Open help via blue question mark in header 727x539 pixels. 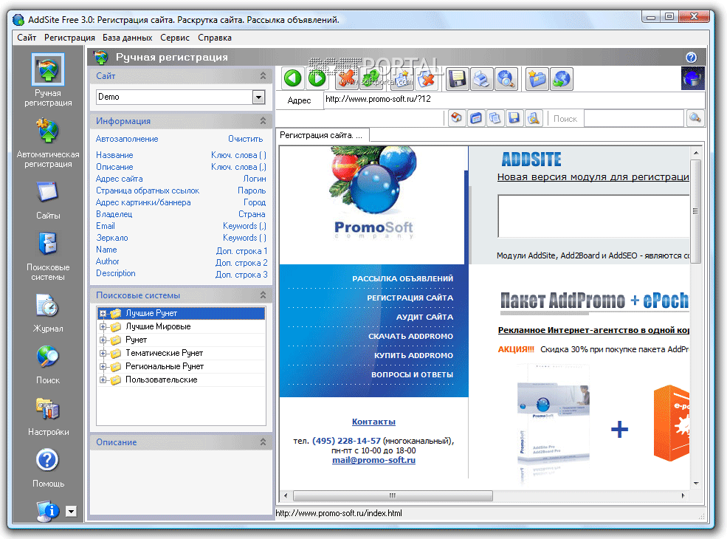691,57
